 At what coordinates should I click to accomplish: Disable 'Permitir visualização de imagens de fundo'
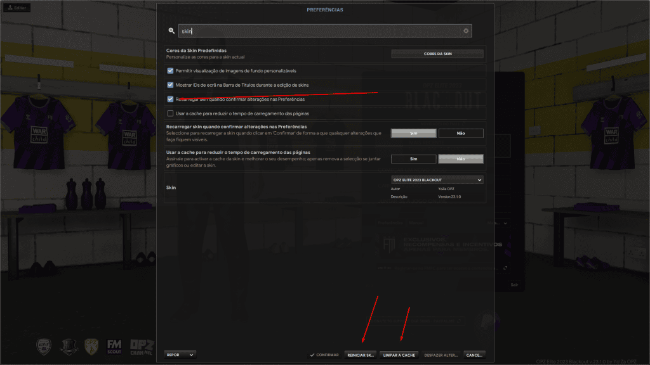click(170, 70)
